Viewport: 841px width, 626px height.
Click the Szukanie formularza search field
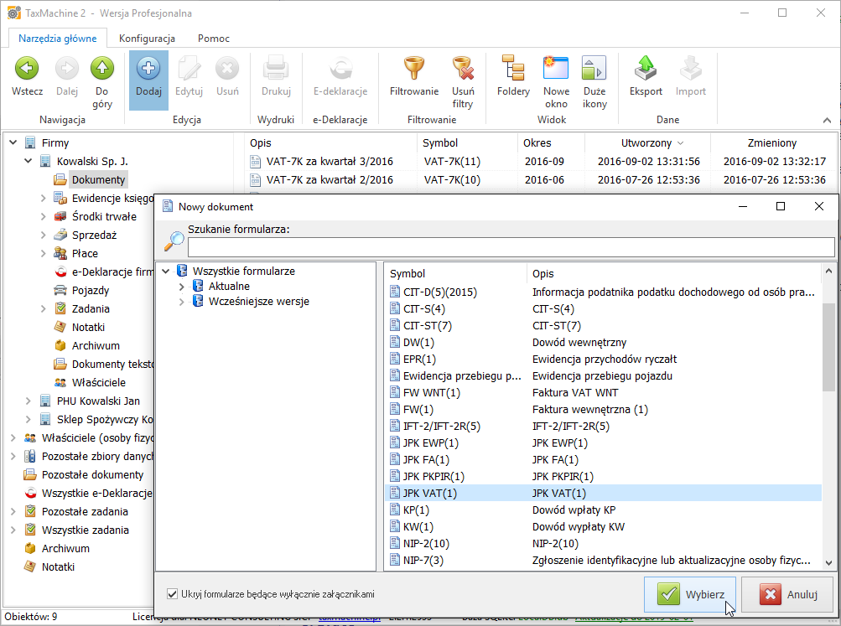pyautogui.click(x=511, y=247)
